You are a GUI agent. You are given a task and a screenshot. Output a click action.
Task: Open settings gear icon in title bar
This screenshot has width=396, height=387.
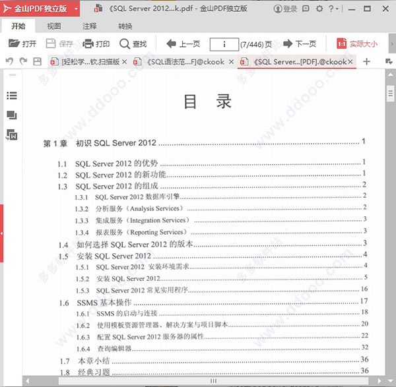[319, 9]
